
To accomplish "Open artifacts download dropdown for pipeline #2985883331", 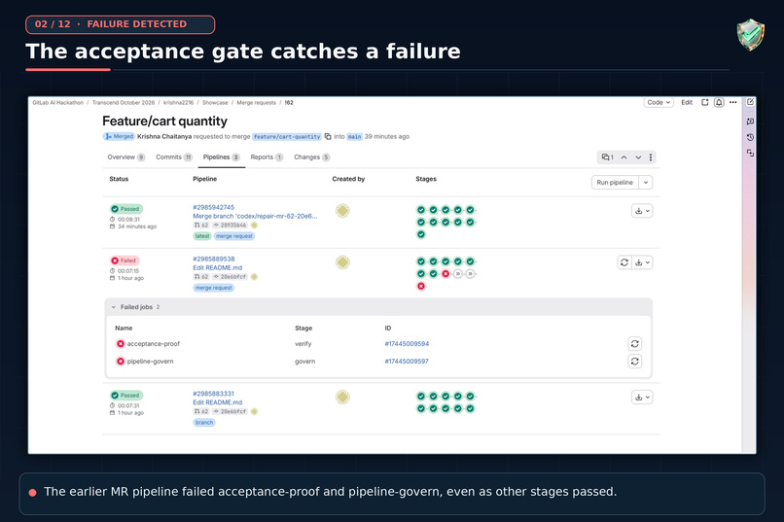I will pyautogui.click(x=643, y=398).
